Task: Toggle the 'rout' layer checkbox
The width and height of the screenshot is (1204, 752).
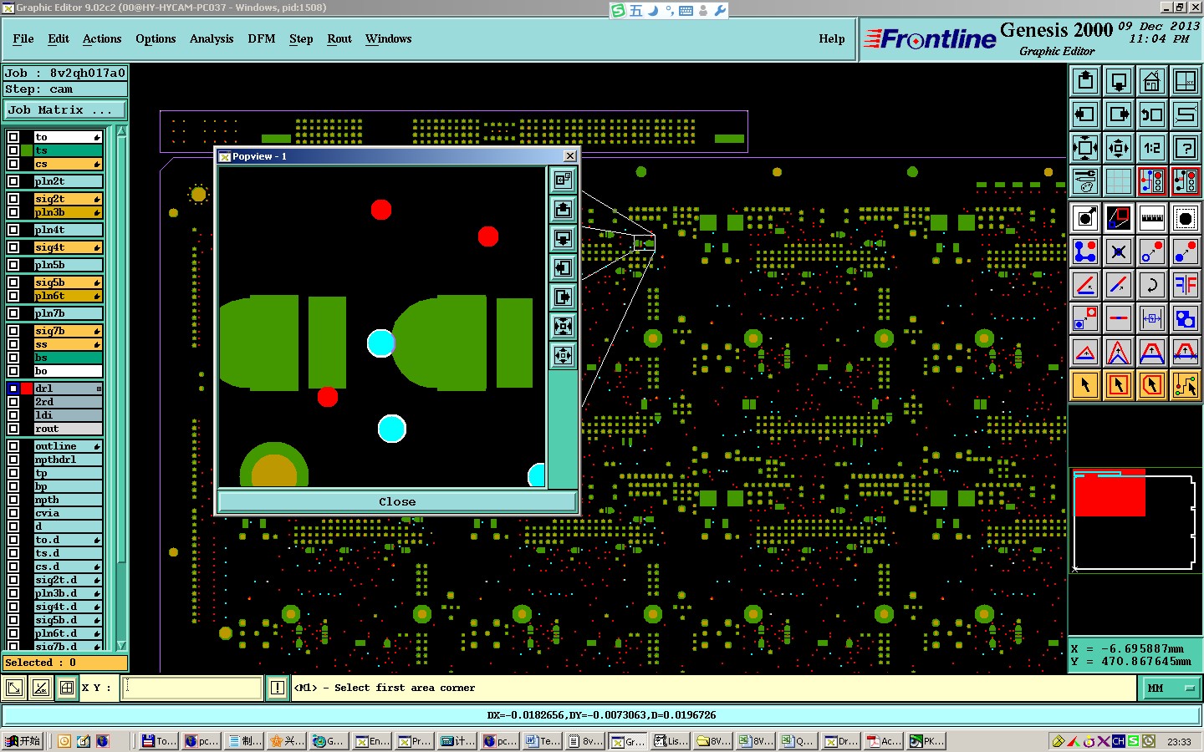Action: [x=13, y=429]
